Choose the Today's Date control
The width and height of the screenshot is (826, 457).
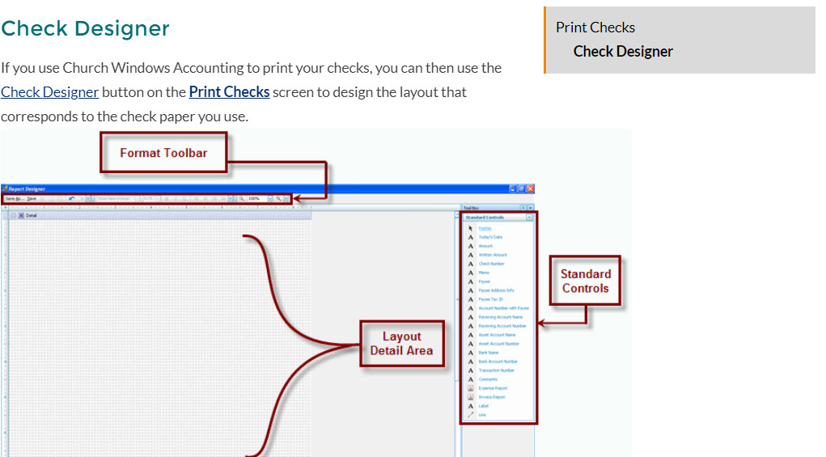point(490,238)
